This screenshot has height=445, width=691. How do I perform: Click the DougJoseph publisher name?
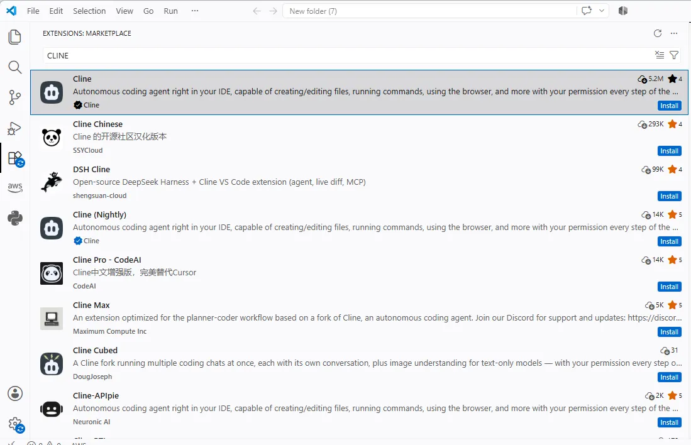(x=92, y=376)
